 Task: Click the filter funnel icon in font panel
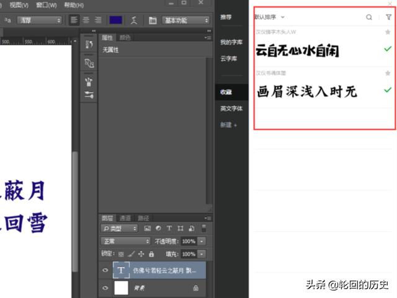(x=388, y=17)
